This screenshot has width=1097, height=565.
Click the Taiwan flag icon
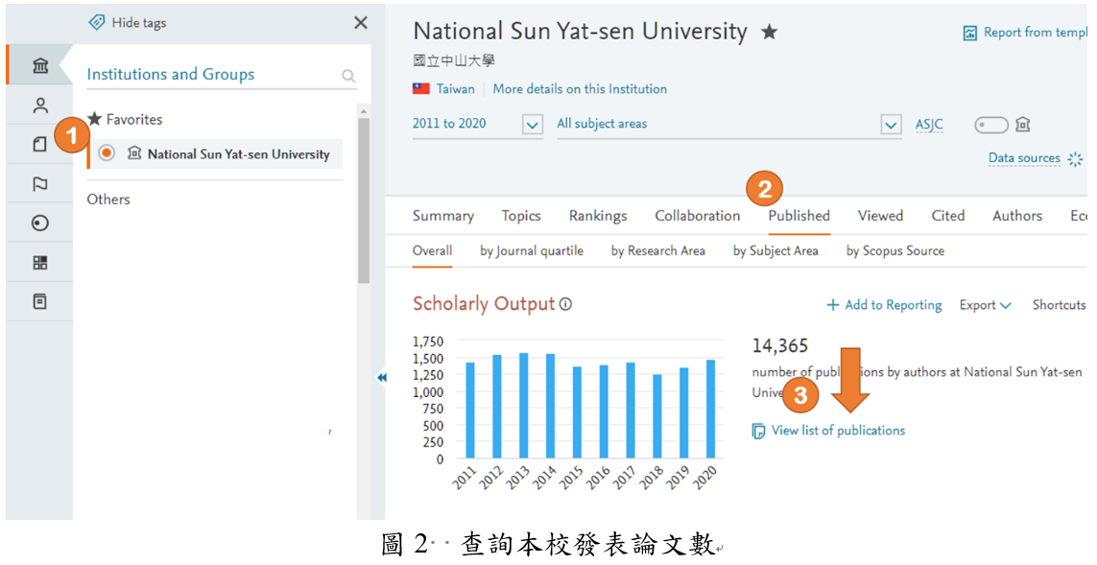(421, 89)
